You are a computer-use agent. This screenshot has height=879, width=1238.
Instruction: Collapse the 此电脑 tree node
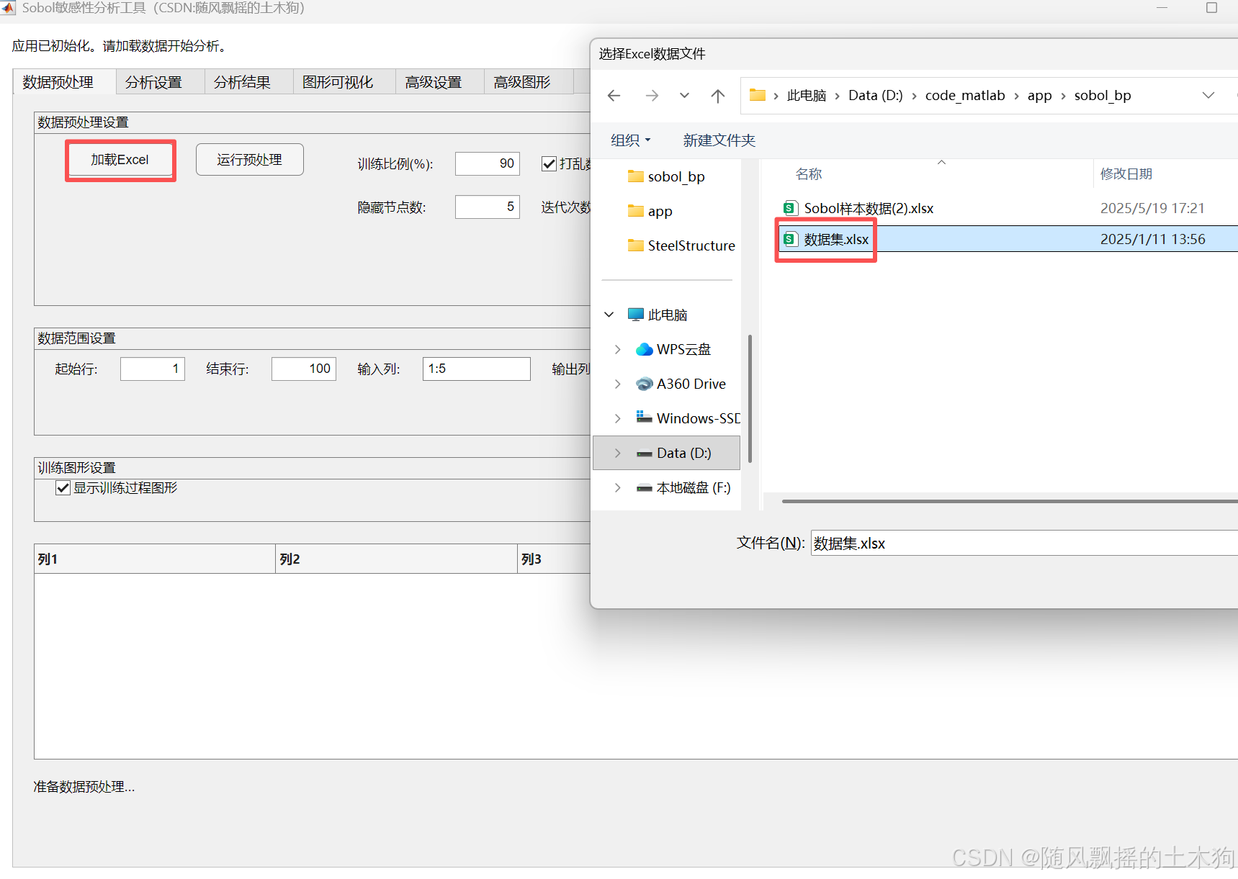(x=609, y=315)
